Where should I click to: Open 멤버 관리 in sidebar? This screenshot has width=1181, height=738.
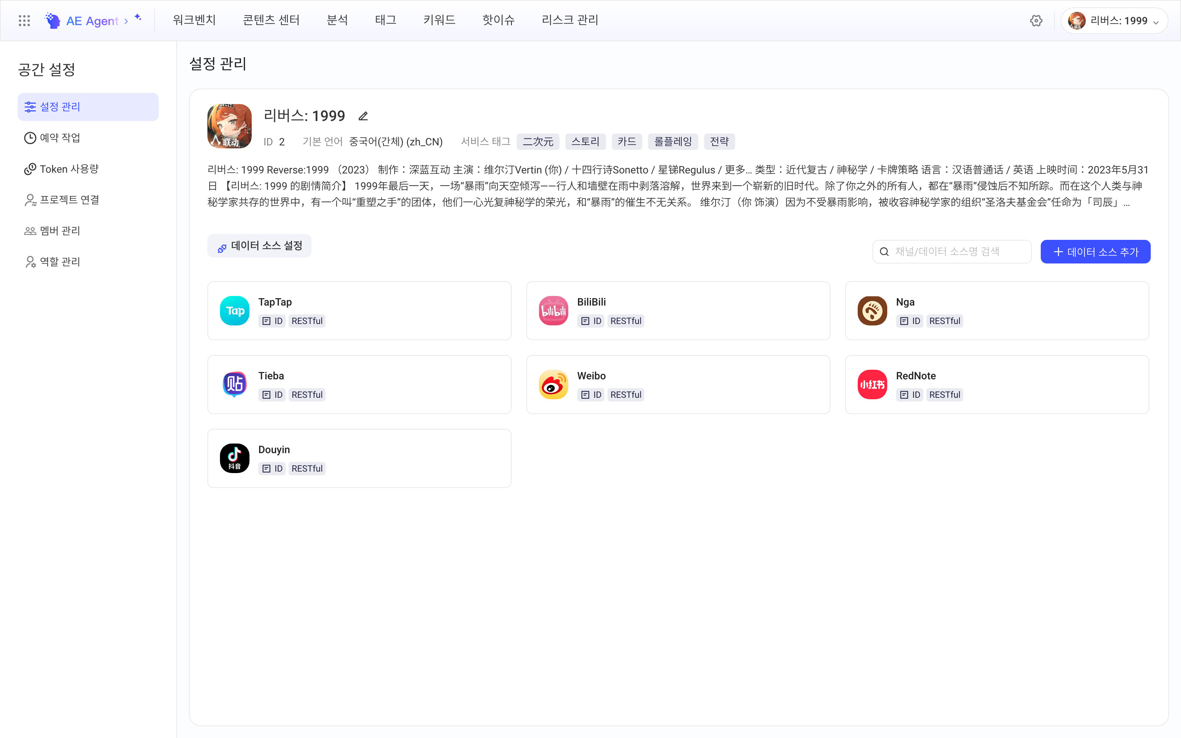(x=88, y=231)
